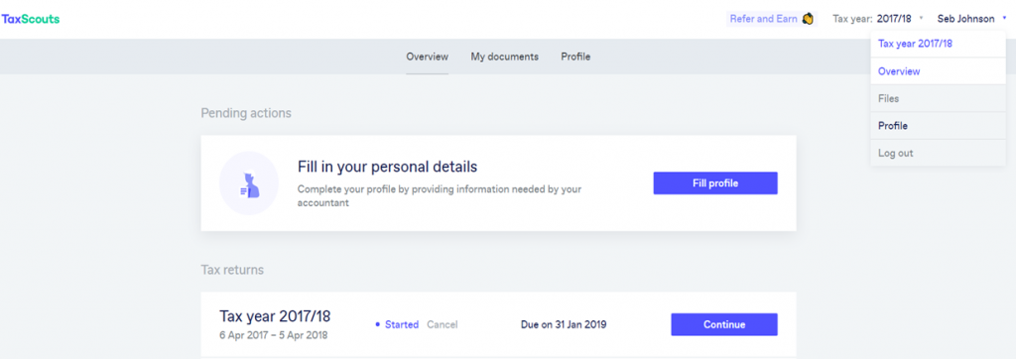This screenshot has width=1016, height=359.
Task: Click the waving hand emoji icon
Action: click(808, 19)
